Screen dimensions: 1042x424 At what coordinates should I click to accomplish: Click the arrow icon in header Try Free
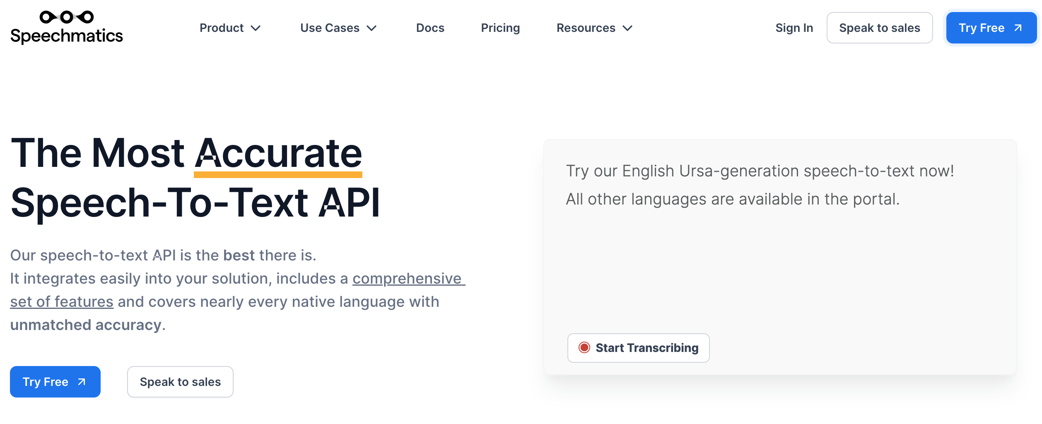pyautogui.click(x=1018, y=28)
